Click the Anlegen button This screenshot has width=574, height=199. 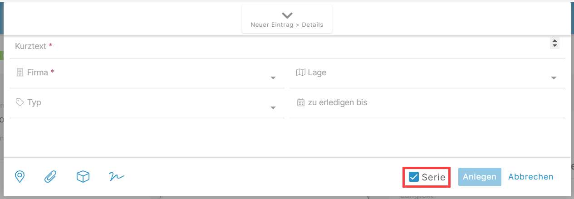point(480,177)
